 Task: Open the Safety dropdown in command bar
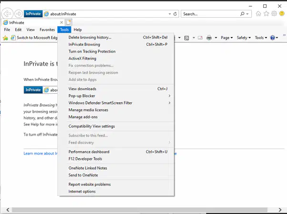pyautogui.click(x=244, y=38)
